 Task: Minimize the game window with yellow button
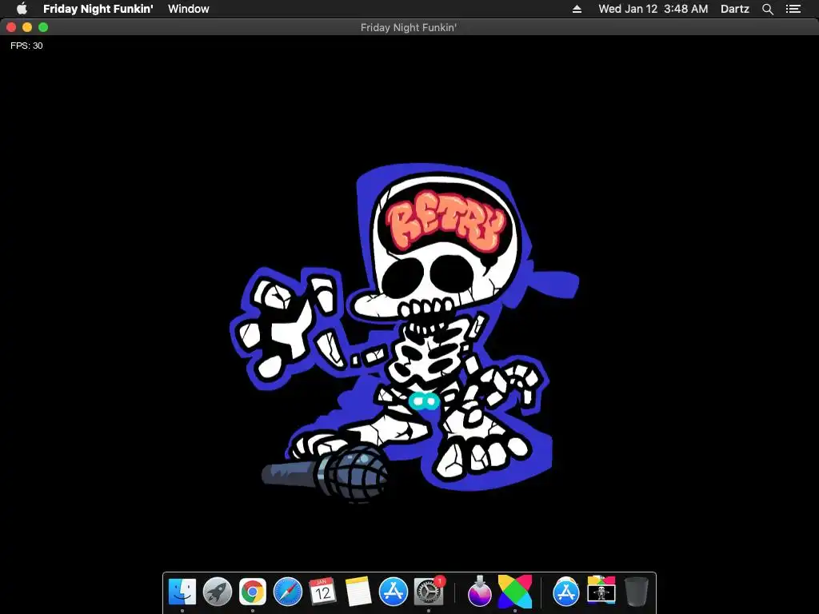click(27, 27)
